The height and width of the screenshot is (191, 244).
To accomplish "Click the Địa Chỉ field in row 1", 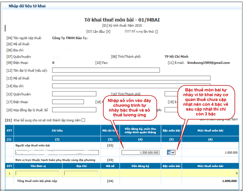I will pos(81,173).
